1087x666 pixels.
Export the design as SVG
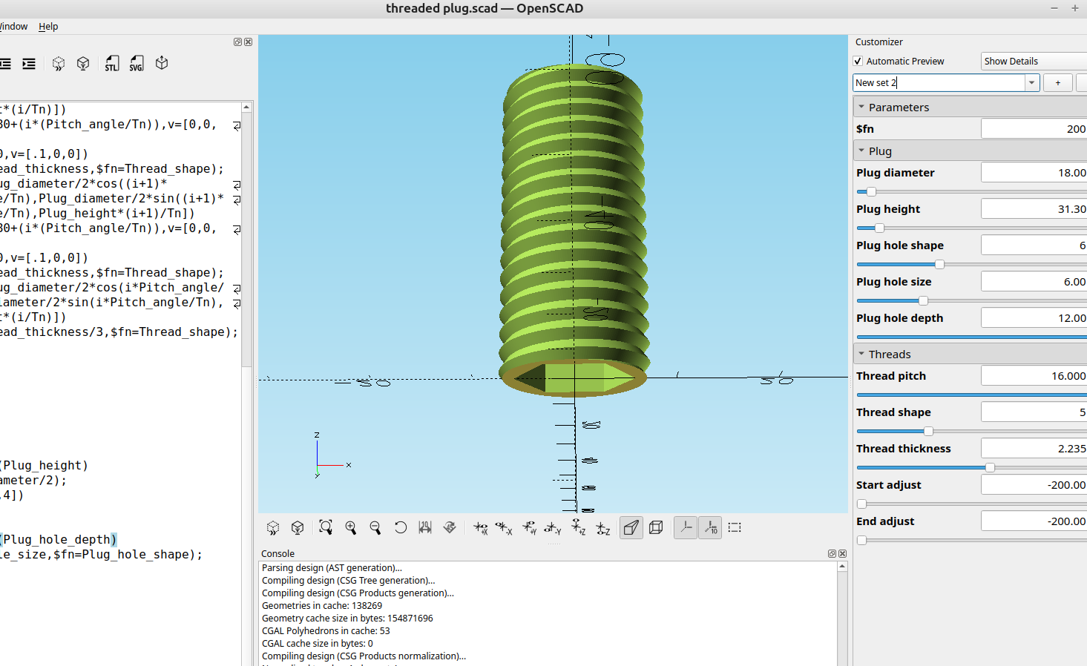point(137,64)
